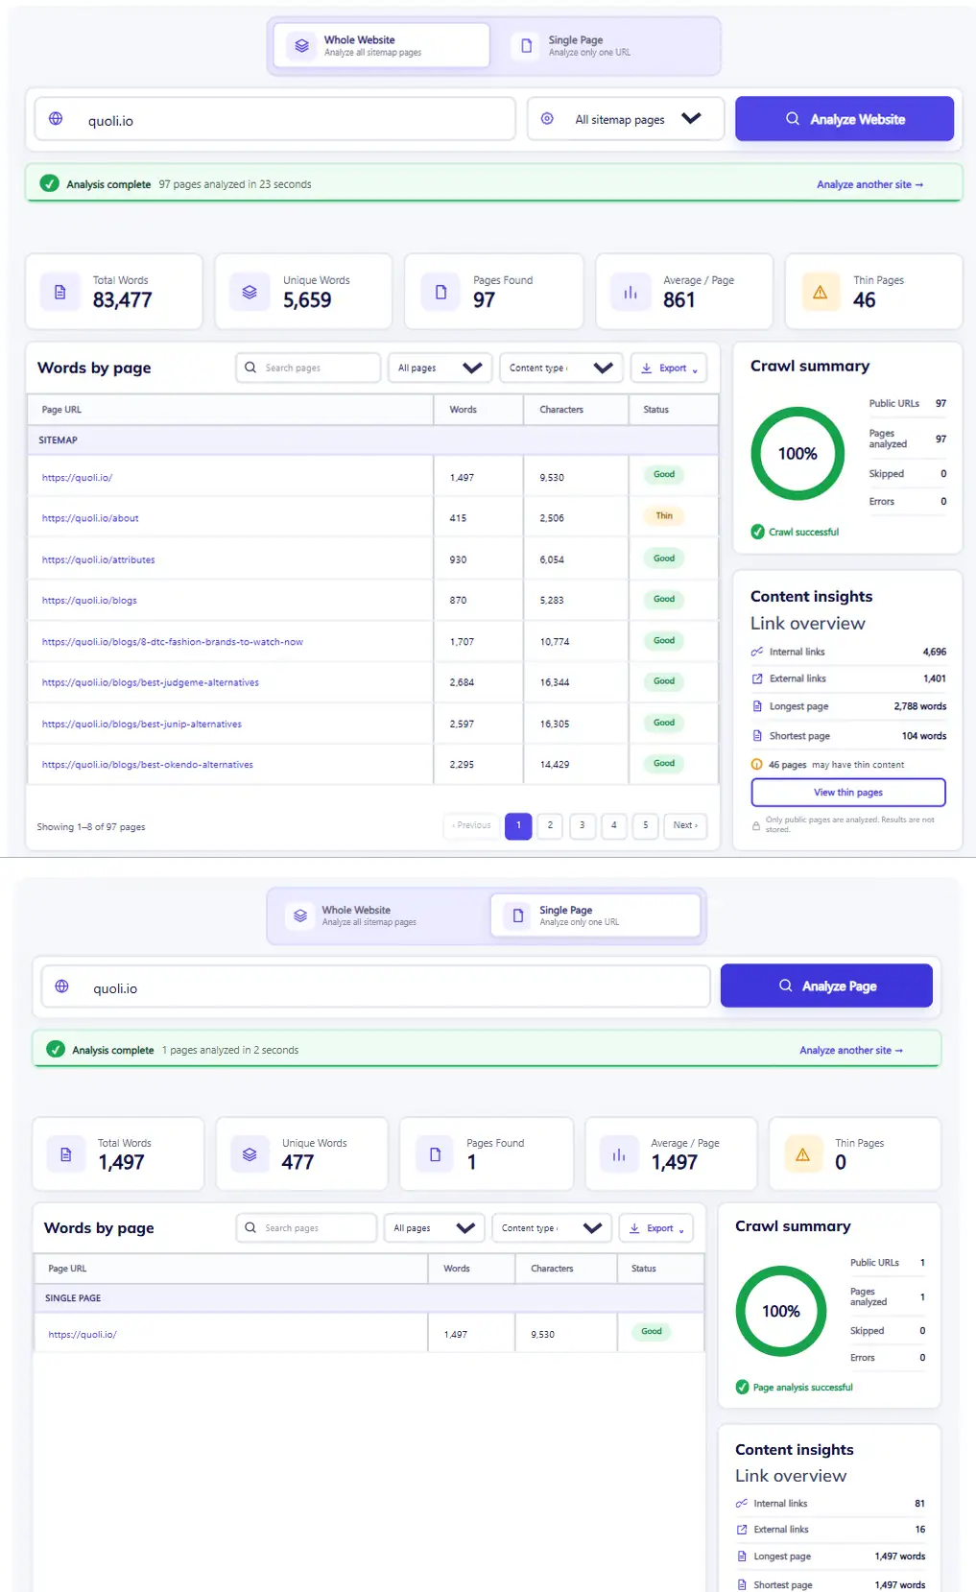Click document icon on 1,497 Total Words card

[66, 1154]
